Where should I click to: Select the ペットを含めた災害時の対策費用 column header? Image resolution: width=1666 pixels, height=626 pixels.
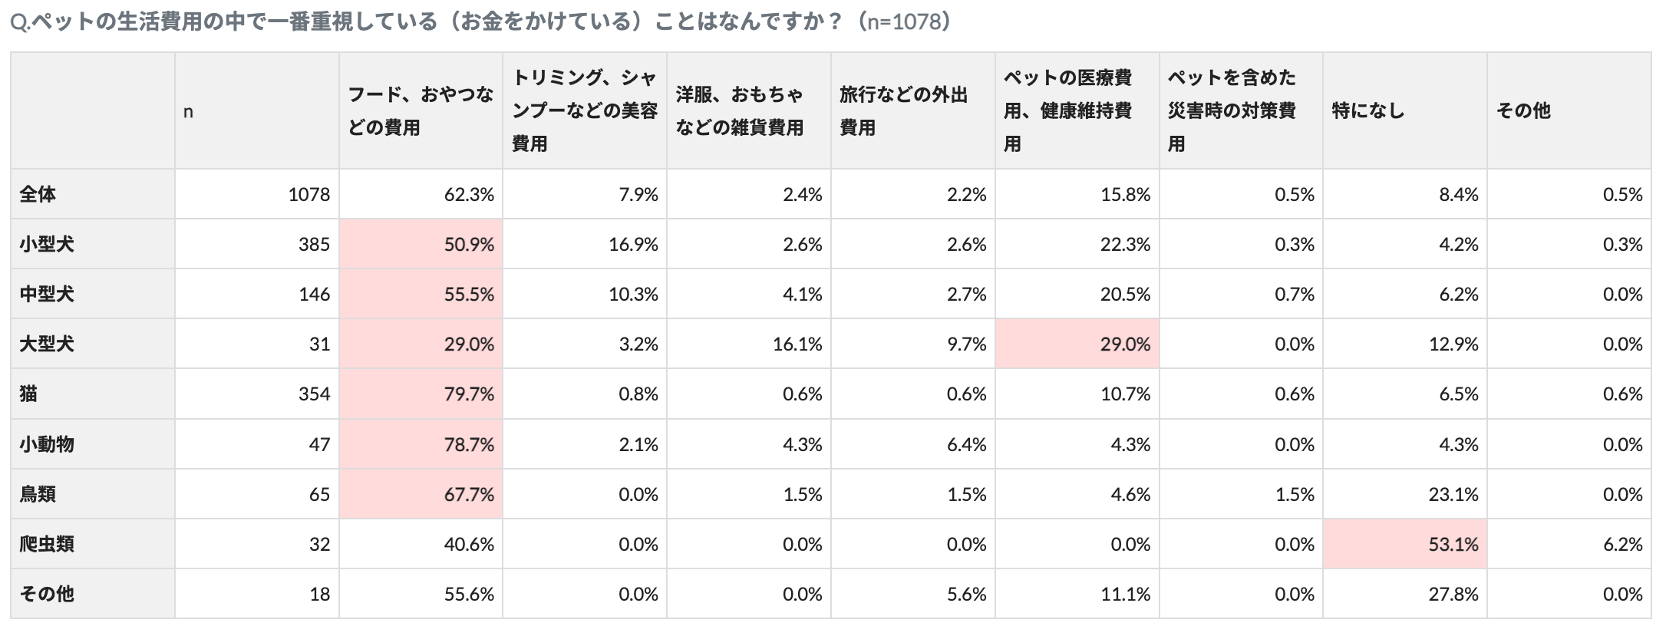(x=1240, y=111)
